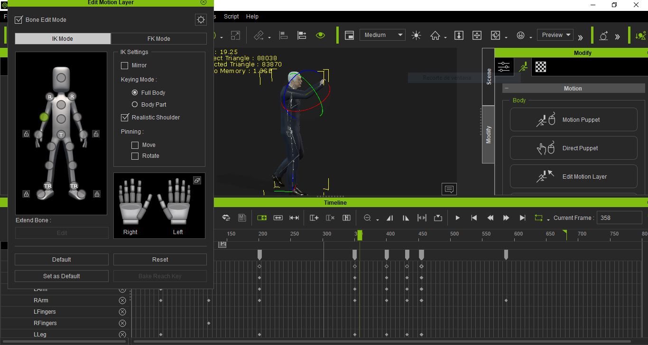This screenshot has width=648, height=345.
Task: Open the Medium quality dropdown
Action: [382, 35]
